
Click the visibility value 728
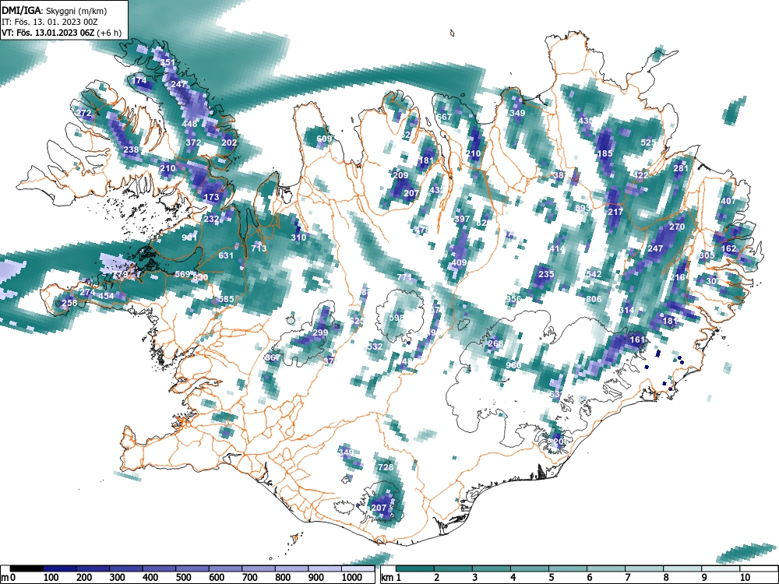tap(386, 466)
